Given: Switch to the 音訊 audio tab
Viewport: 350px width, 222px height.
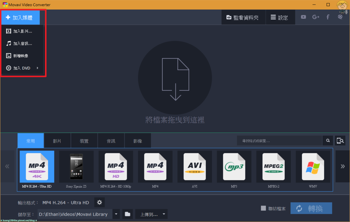Looking at the screenshot, I should coord(111,141).
